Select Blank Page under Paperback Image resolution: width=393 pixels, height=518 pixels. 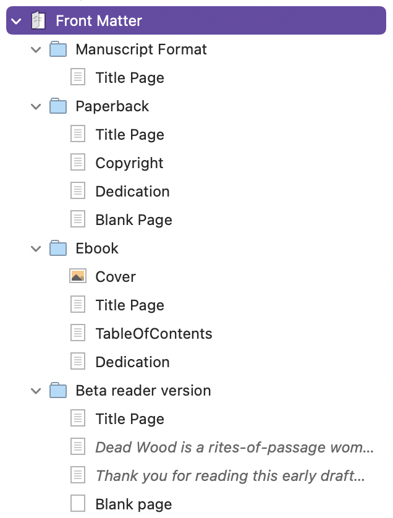tap(133, 219)
